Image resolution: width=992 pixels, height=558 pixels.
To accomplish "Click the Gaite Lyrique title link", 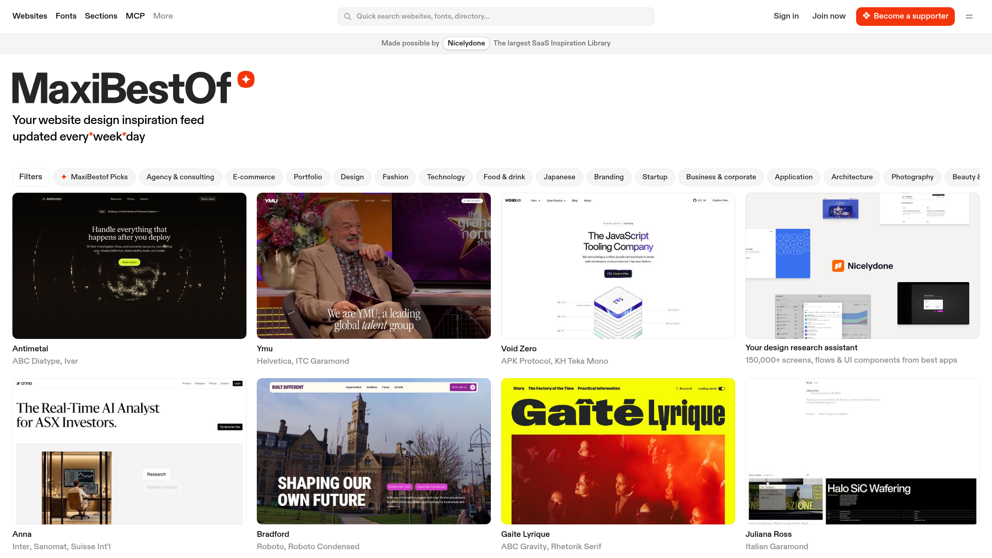I will pyautogui.click(x=525, y=534).
